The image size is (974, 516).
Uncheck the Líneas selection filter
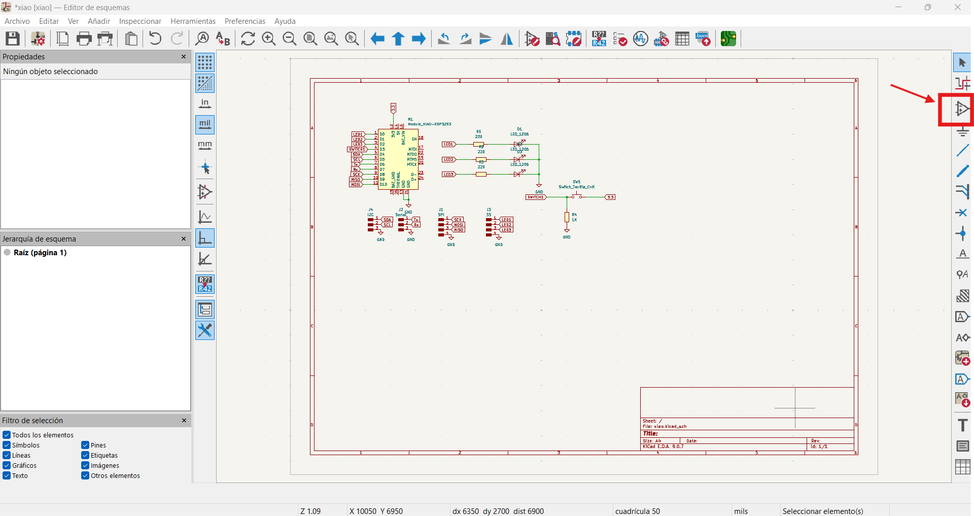coord(7,455)
